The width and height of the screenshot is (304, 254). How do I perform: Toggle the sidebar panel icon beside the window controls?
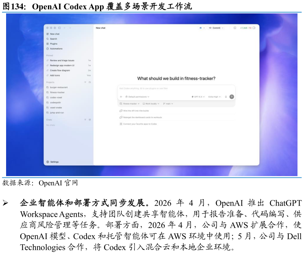(x=59, y=28)
